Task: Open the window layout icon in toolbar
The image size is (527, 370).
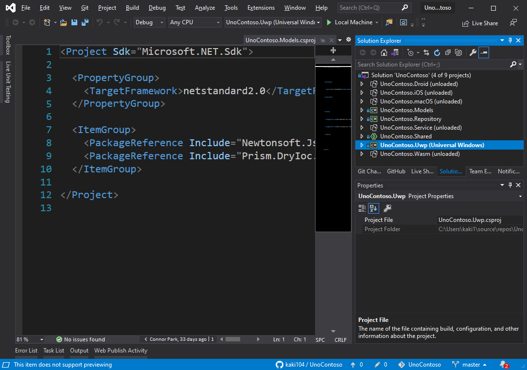Action: coord(404,22)
